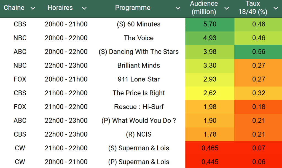Select the 0,06 rating cell

259,162
